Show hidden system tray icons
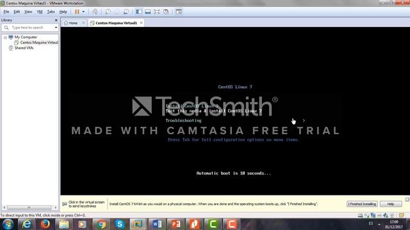 379,224
